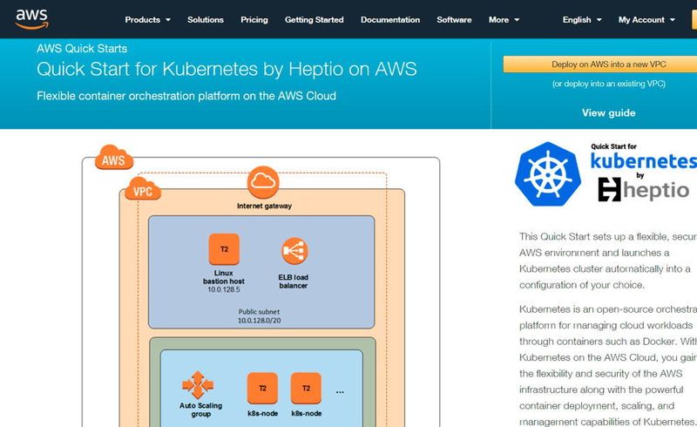
Task: Click the 'kubernetes' wordmark text
Action: click(x=644, y=160)
